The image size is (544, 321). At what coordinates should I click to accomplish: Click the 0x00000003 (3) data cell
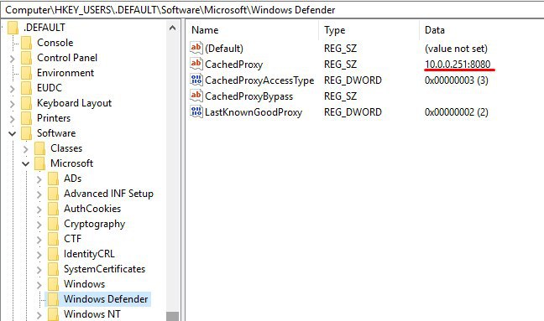(457, 80)
